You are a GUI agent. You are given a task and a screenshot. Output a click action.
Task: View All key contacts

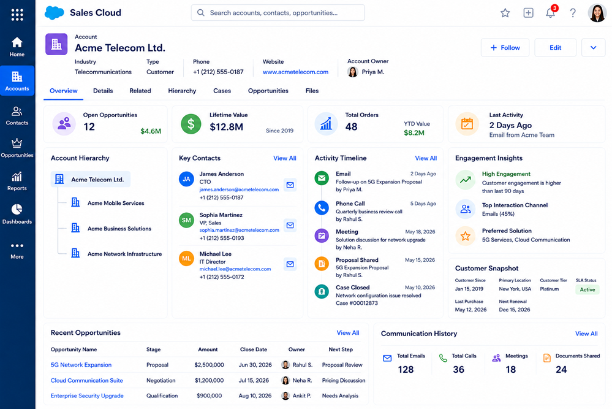284,158
